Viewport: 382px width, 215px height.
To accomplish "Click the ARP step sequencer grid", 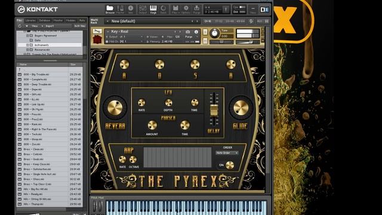I will coord(177,157).
